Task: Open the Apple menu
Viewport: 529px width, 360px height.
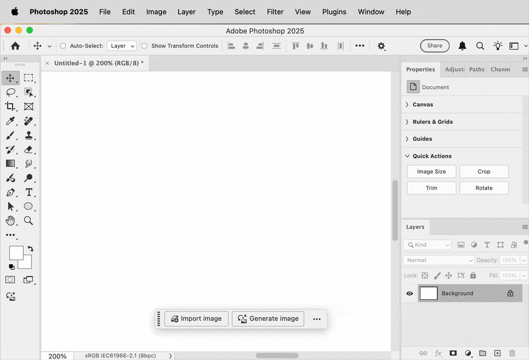Action: (14, 12)
